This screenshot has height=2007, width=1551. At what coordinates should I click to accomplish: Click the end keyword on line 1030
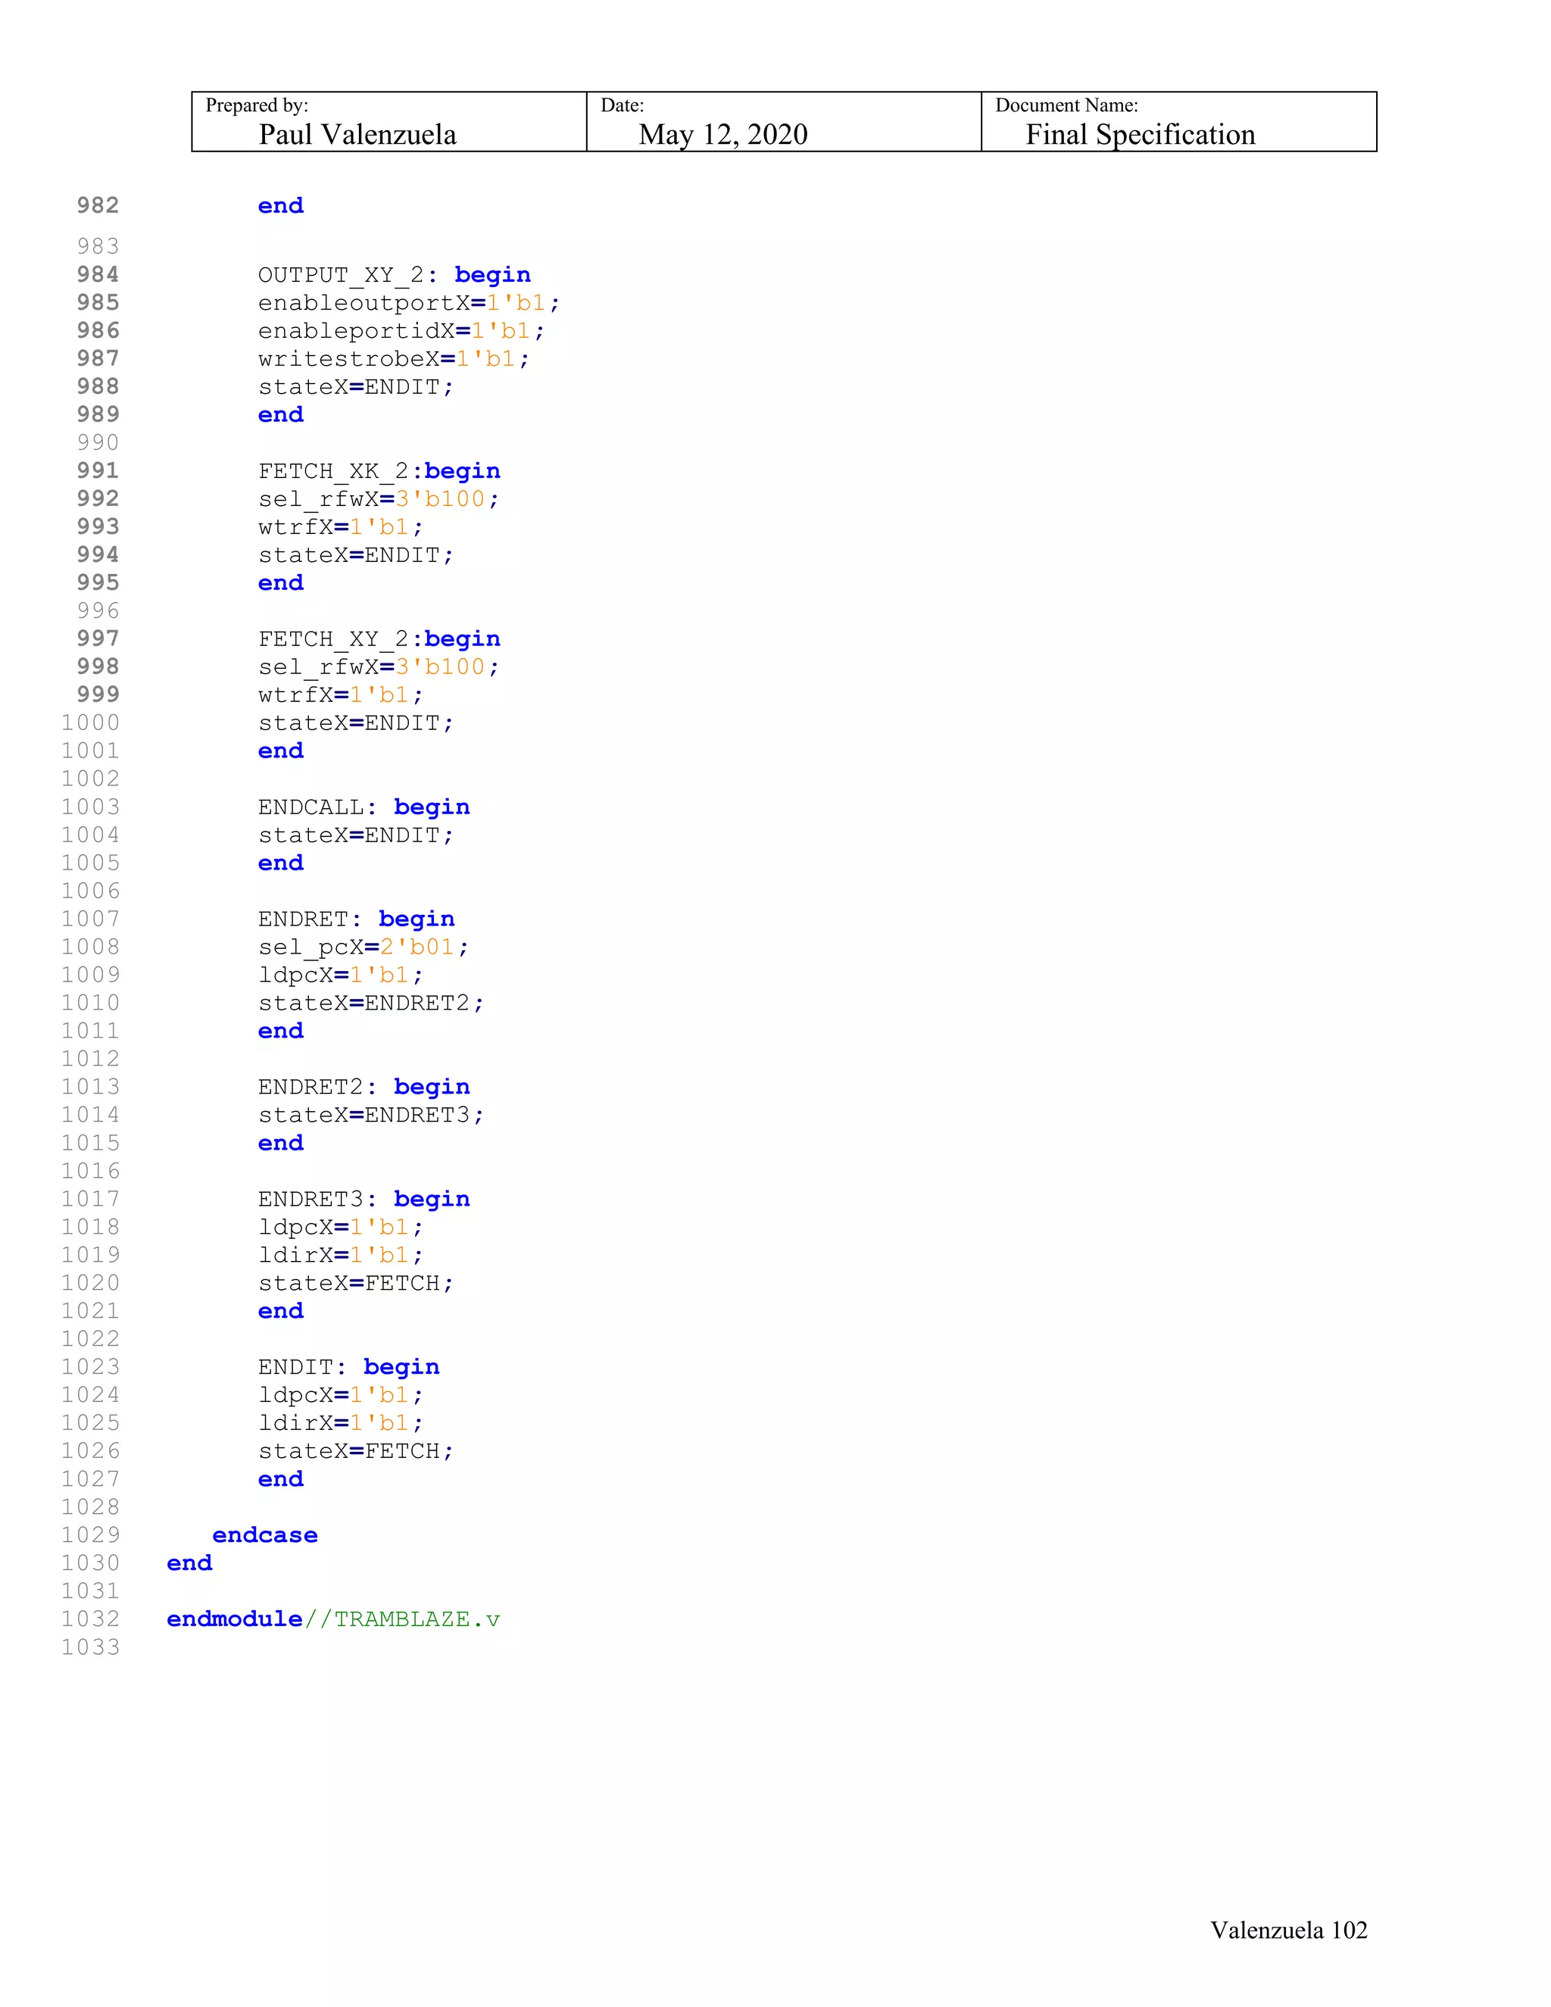point(189,1563)
